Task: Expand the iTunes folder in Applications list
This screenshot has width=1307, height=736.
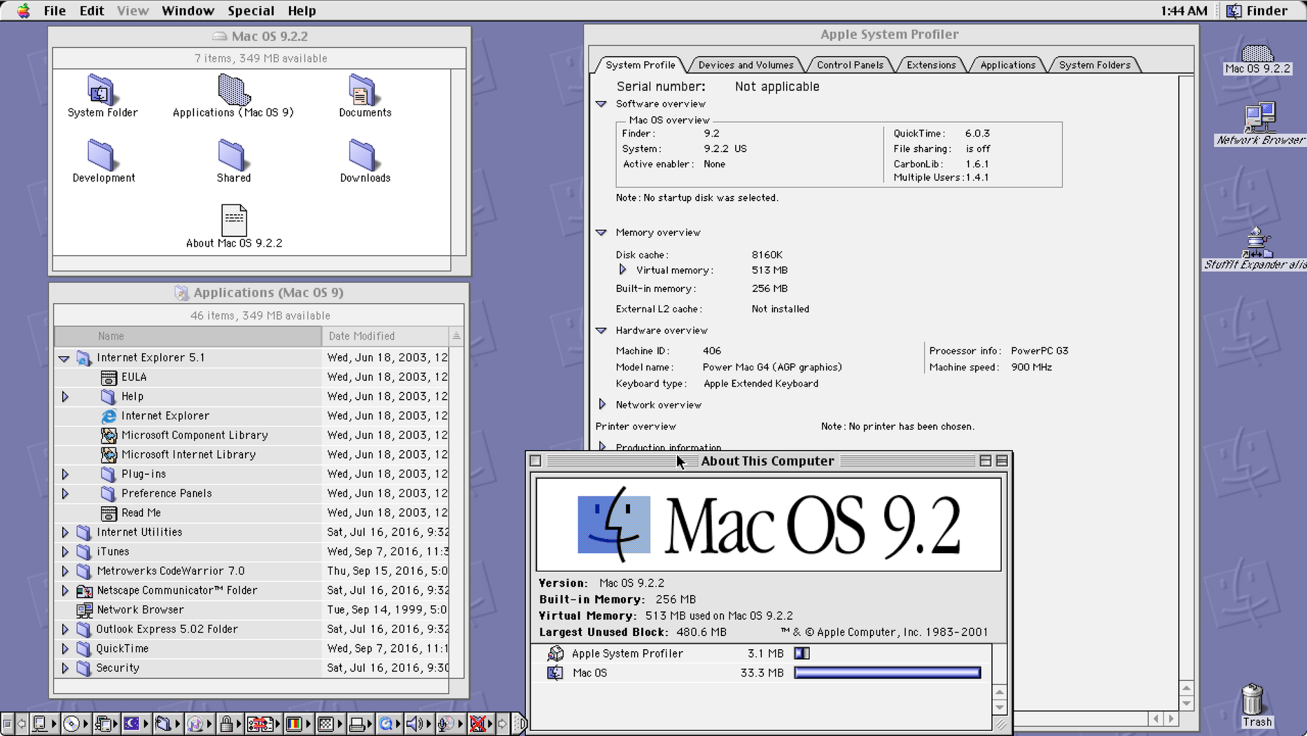Action: pos(65,551)
